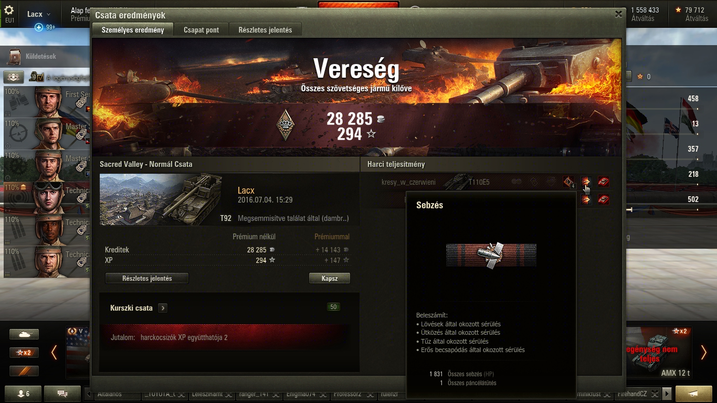Toggle the orange stripe carousel filter
Screen dimensions: 717x403
[24, 370]
